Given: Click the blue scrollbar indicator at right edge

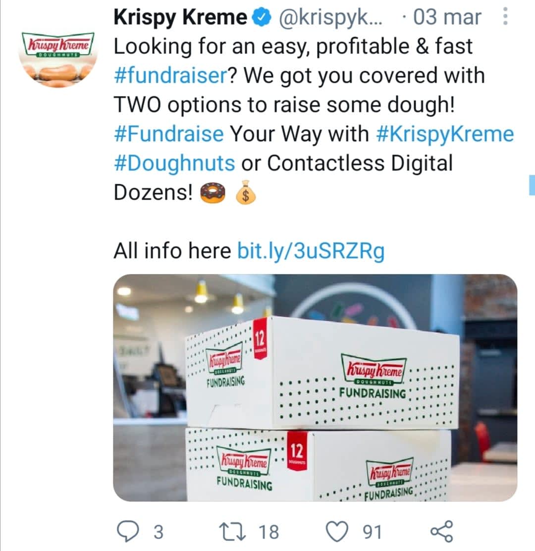Looking at the screenshot, I should click(532, 185).
